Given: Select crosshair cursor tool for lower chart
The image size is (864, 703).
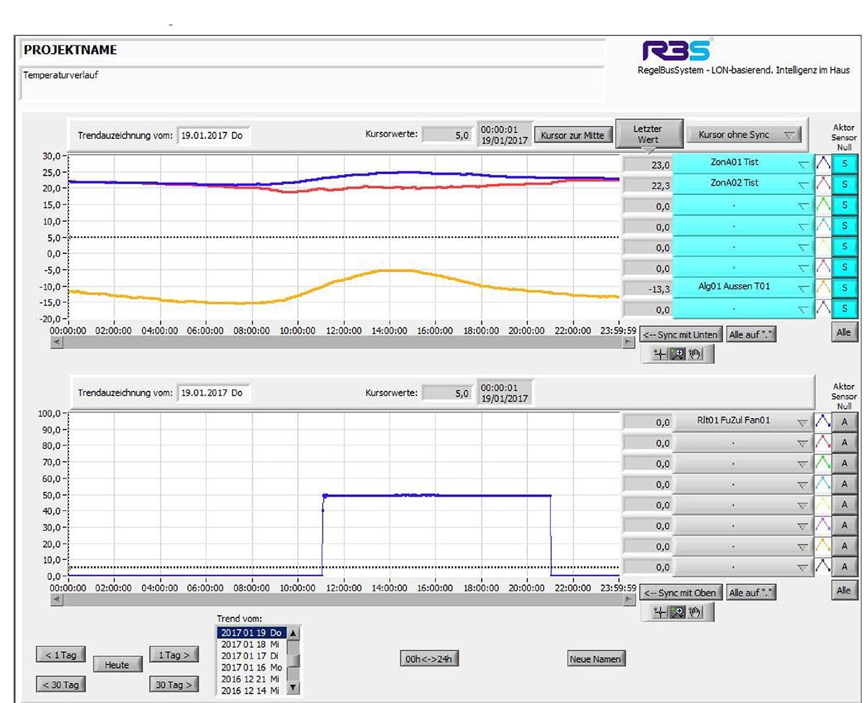Looking at the screenshot, I should 660,612.
